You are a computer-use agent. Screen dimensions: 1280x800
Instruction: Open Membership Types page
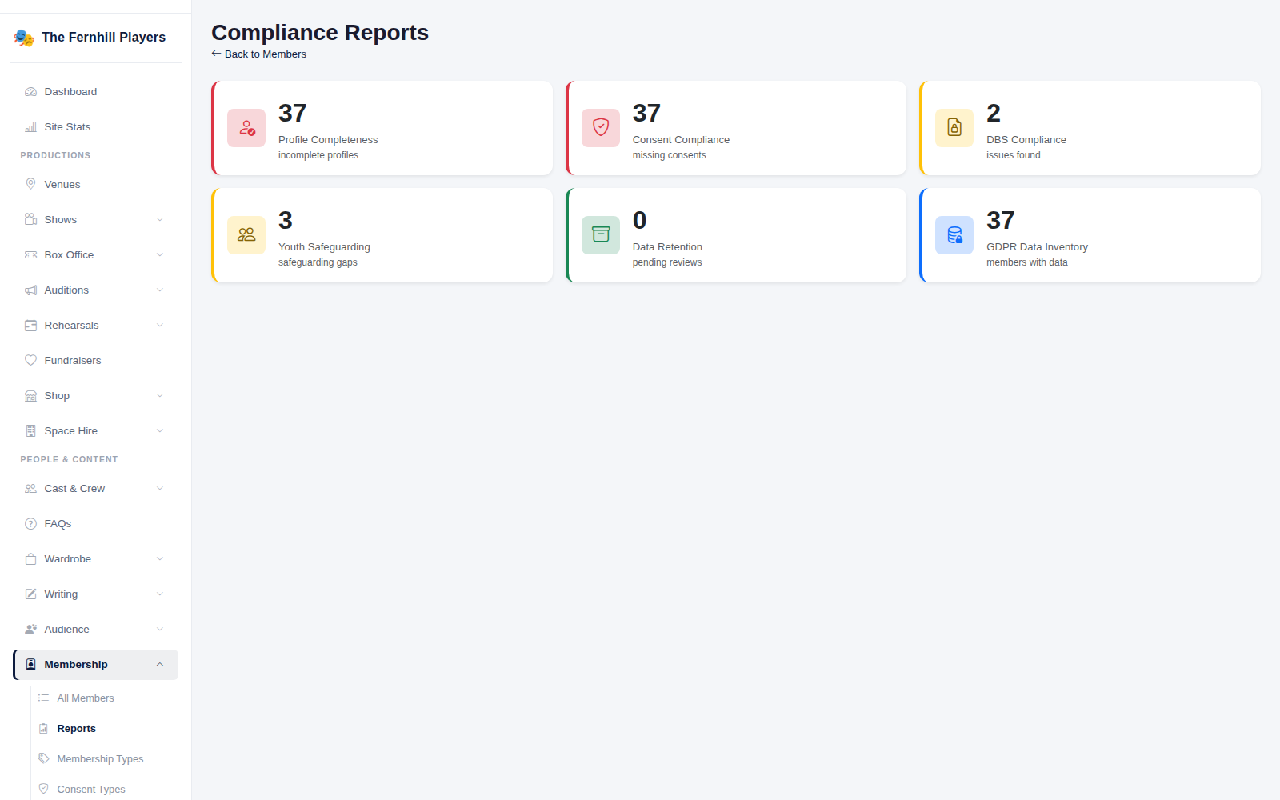point(105,759)
